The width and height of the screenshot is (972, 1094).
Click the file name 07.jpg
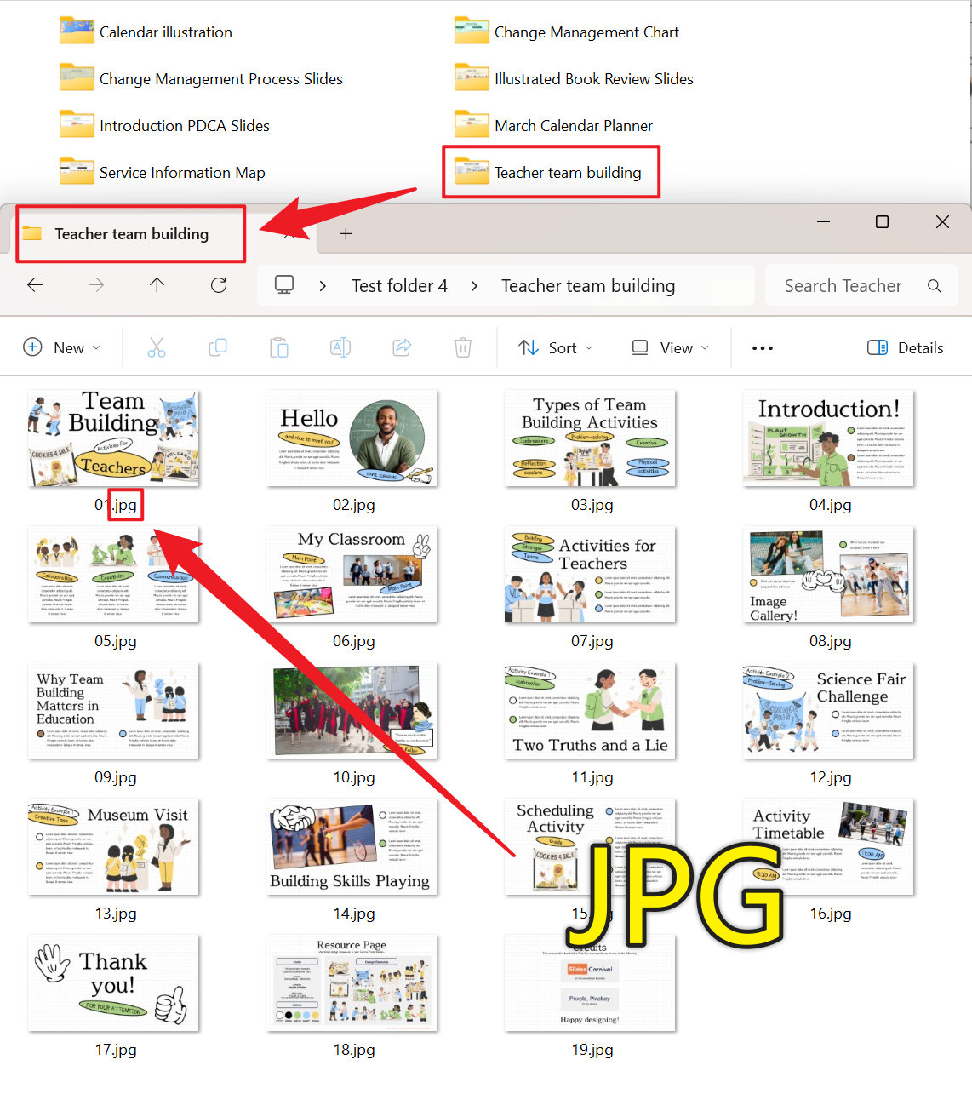(x=592, y=641)
